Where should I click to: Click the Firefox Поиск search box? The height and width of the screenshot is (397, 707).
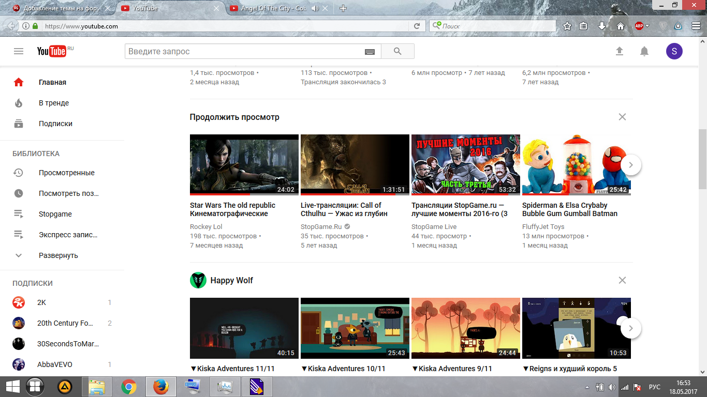pyautogui.click(x=492, y=26)
